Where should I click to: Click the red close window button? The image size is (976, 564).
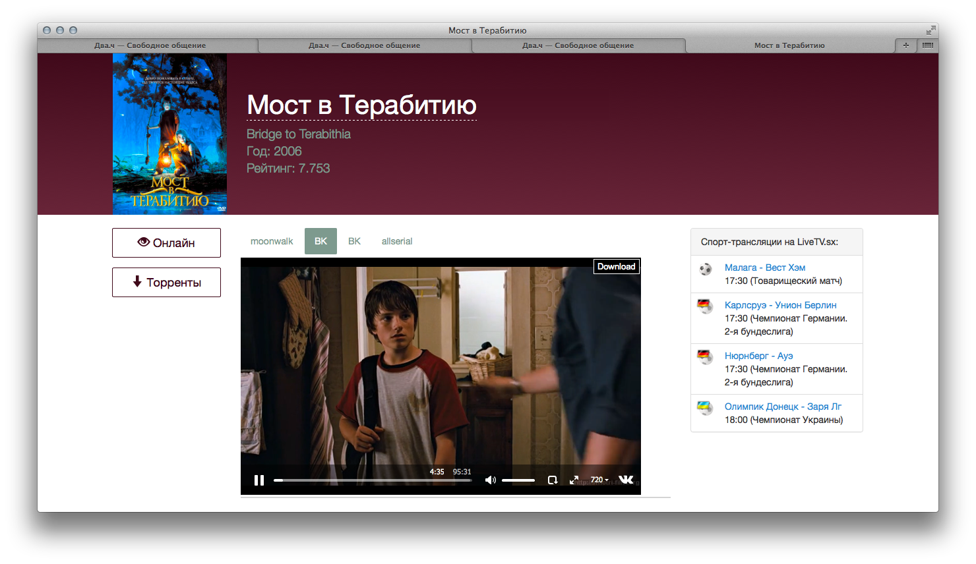click(47, 30)
